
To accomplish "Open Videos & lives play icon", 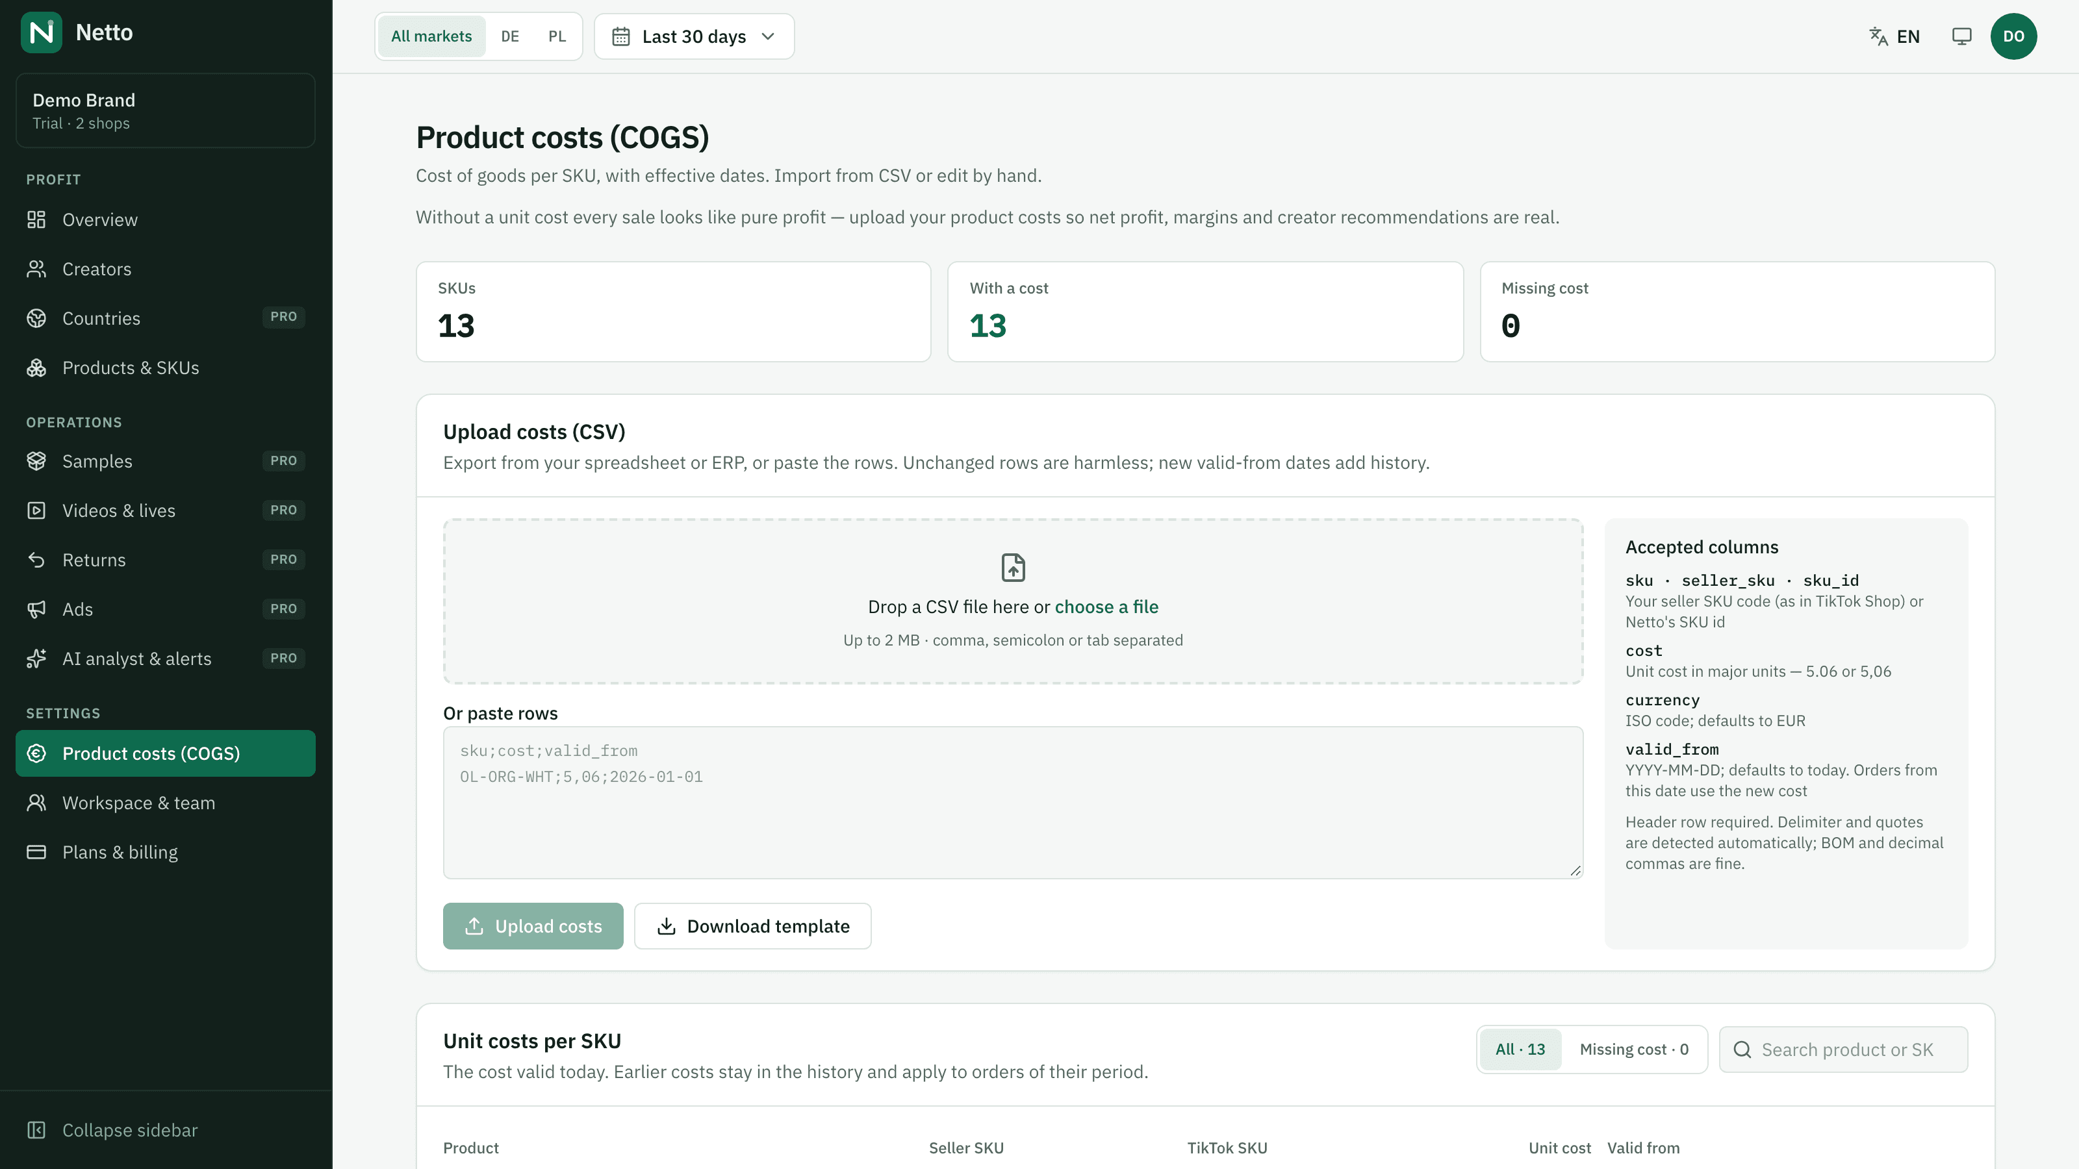I will point(36,510).
